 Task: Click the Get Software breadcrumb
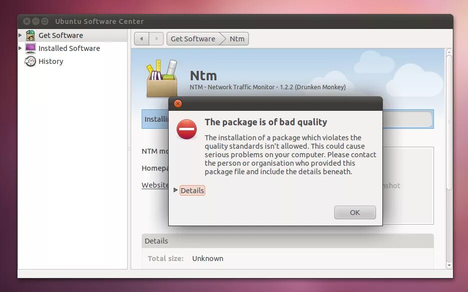[x=193, y=39]
